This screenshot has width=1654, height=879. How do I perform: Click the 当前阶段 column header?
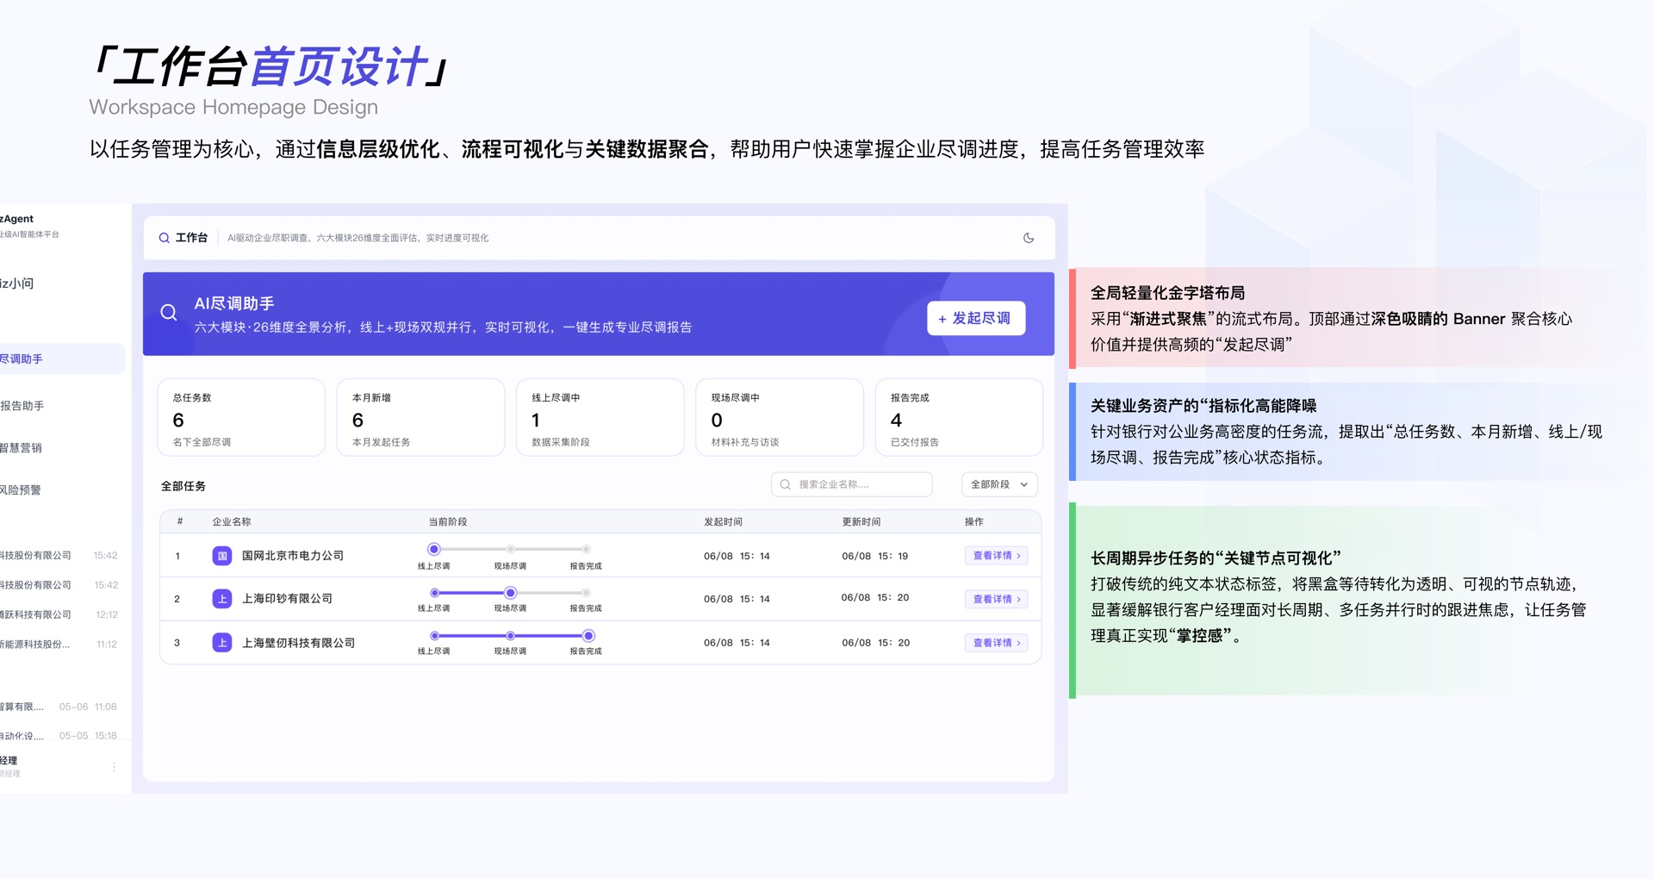tap(448, 522)
